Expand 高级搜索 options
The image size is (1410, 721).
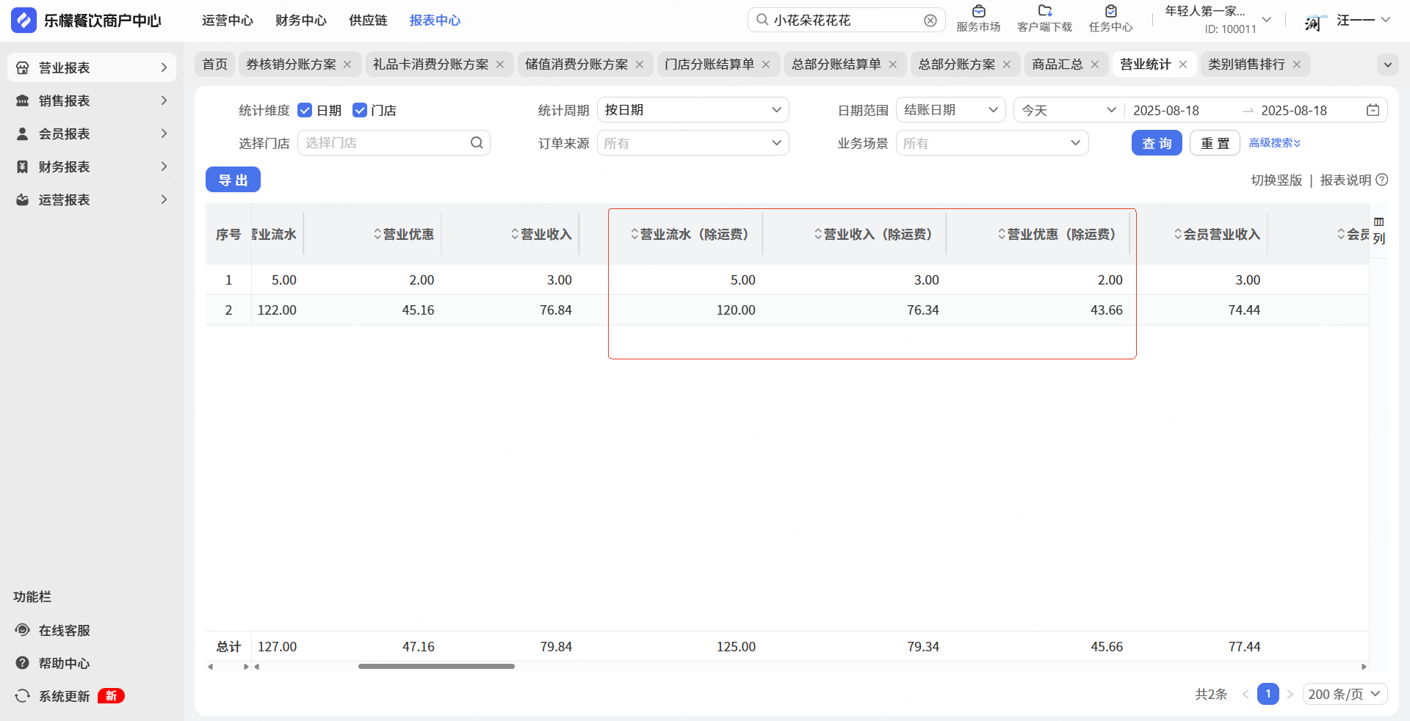pos(1275,143)
